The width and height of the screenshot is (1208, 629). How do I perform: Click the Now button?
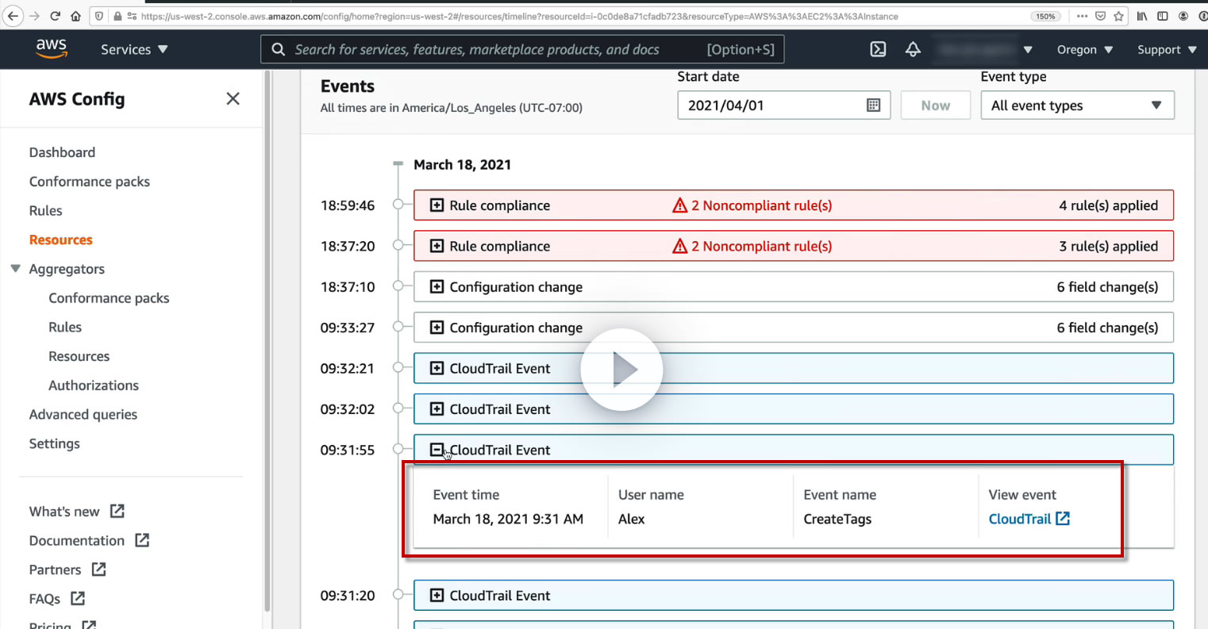(936, 105)
